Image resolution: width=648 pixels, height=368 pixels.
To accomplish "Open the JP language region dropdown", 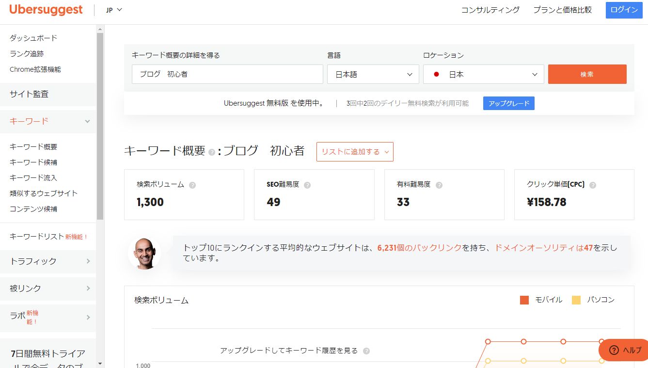I will (114, 10).
